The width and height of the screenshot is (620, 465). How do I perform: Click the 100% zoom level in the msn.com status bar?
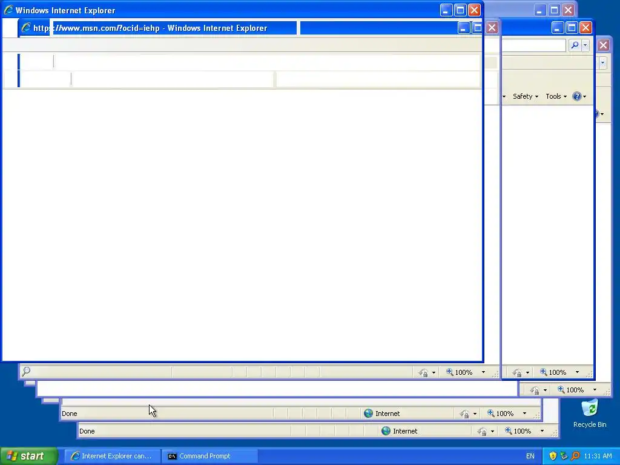click(460, 372)
